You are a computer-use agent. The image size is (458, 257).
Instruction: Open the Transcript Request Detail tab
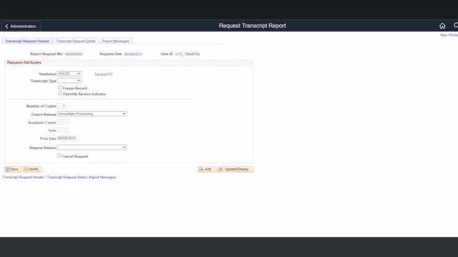76,41
